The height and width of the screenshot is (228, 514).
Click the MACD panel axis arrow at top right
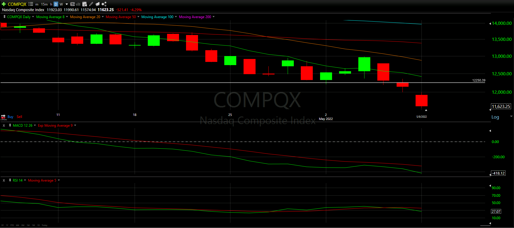pyautogui.click(x=490, y=131)
